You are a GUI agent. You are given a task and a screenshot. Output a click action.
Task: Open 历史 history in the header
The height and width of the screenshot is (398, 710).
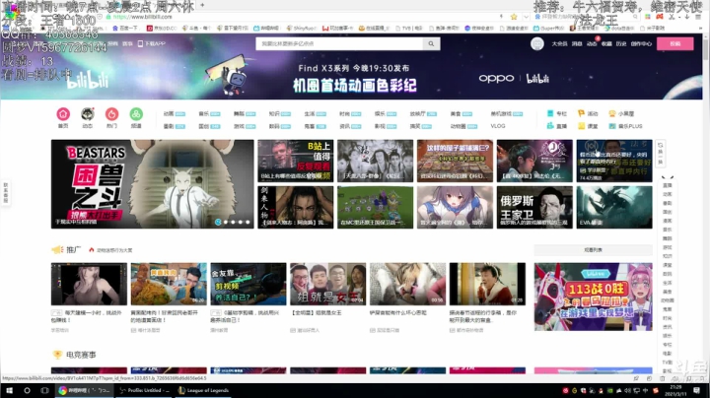point(621,44)
